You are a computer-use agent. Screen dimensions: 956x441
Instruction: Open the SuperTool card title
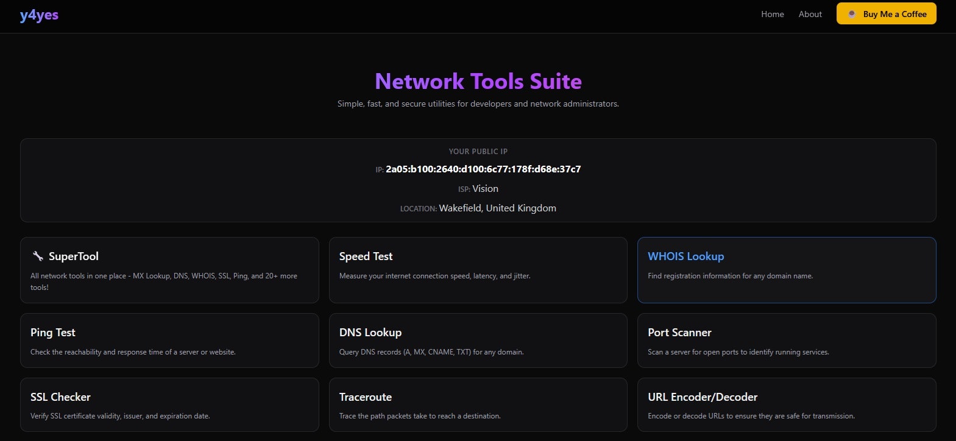[x=73, y=256]
